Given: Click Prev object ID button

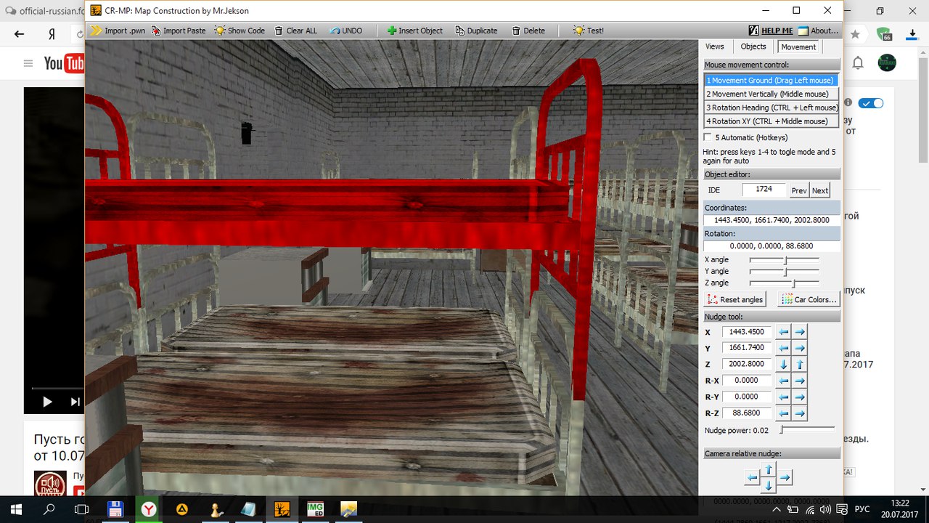Looking at the screenshot, I should [x=799, y=190].
